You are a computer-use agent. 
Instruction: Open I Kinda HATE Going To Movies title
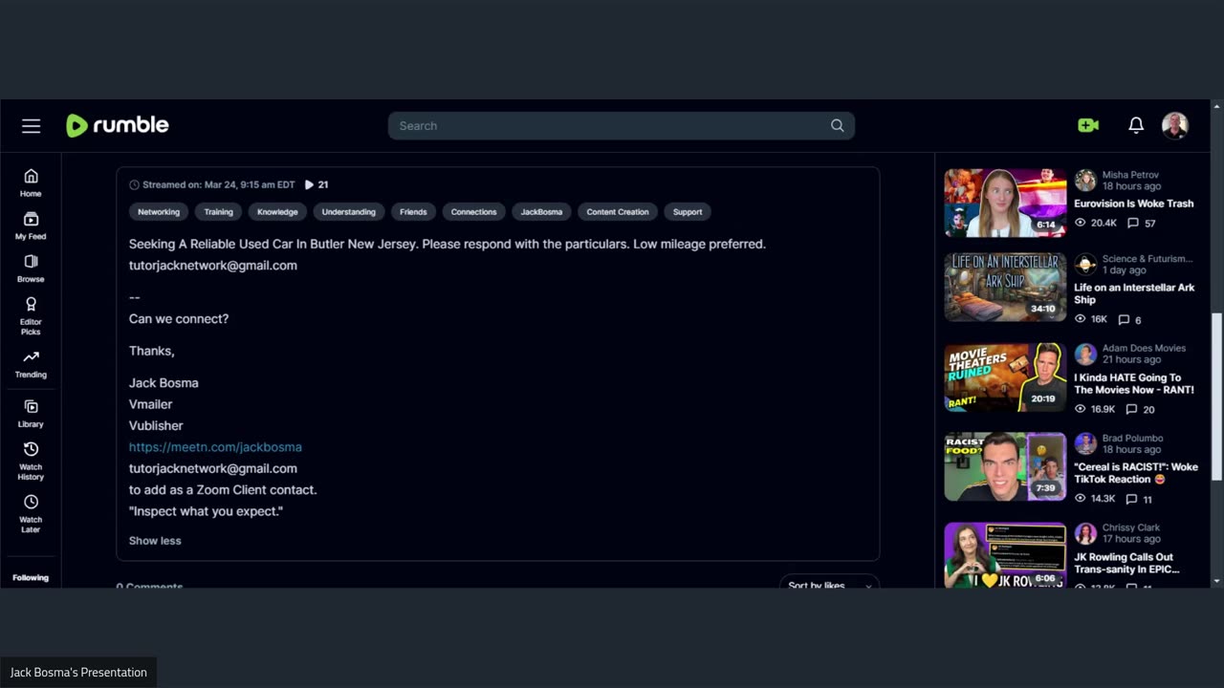(1134, 383)
